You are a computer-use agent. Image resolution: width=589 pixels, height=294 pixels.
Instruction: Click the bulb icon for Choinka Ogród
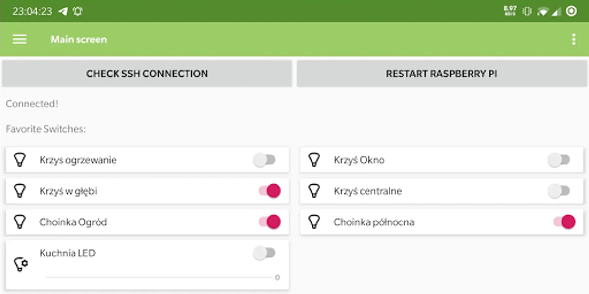[x=20, y=222]
